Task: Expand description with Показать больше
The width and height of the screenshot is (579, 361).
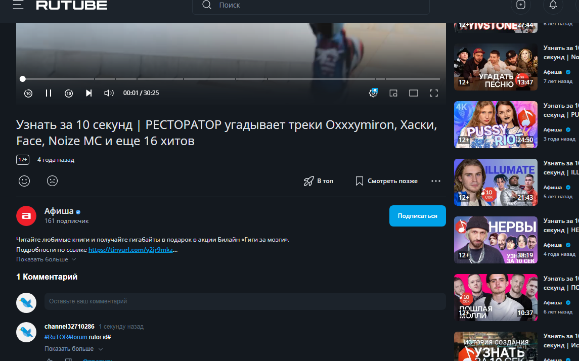Action: [x=46, y=259]
